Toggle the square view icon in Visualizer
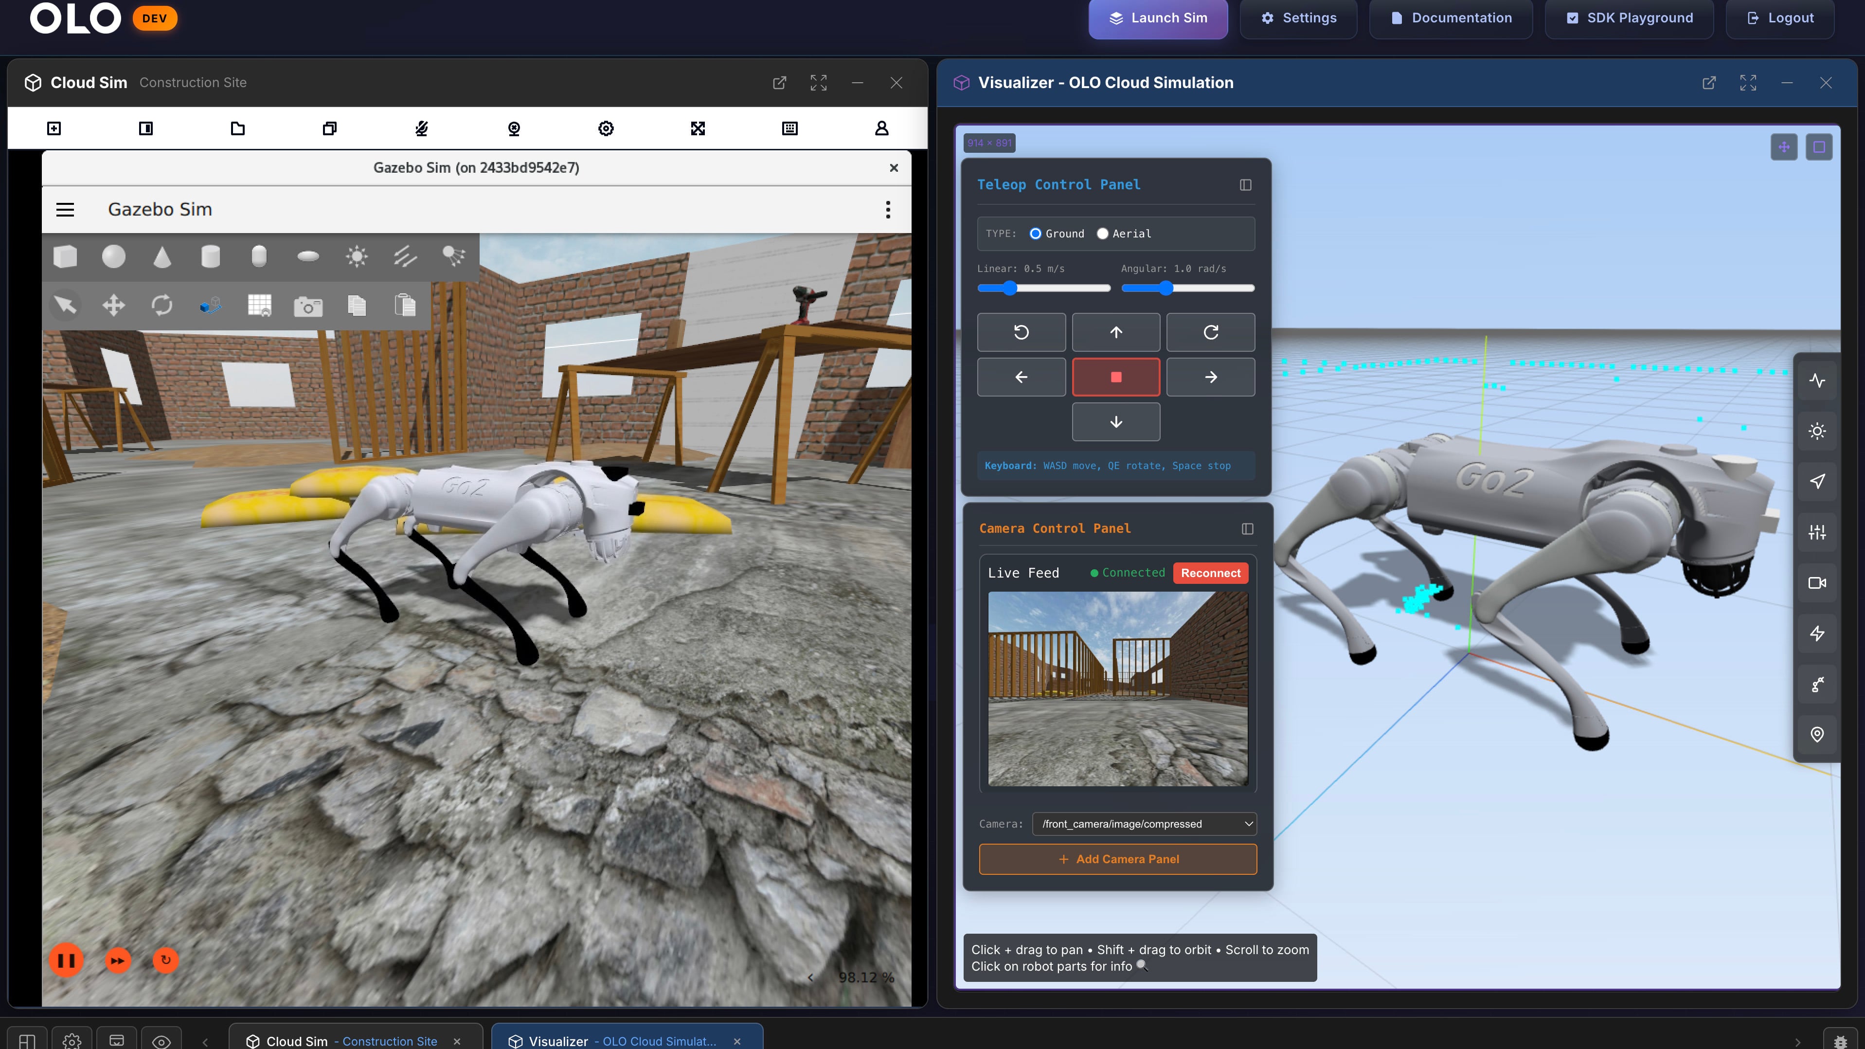1865x1049 pixels. coord(1819,147)
